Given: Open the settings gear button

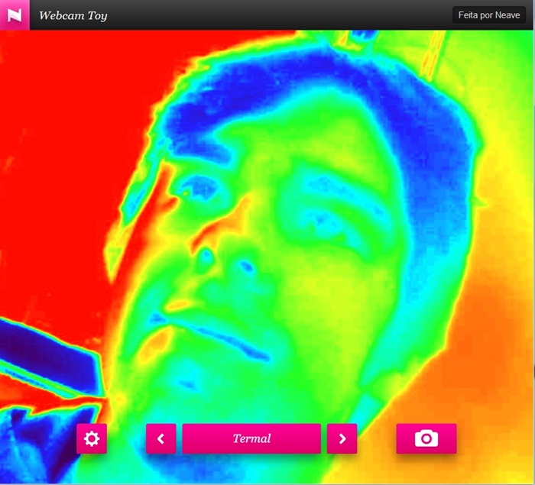Looking at the screenshot, I should [92, 438].
